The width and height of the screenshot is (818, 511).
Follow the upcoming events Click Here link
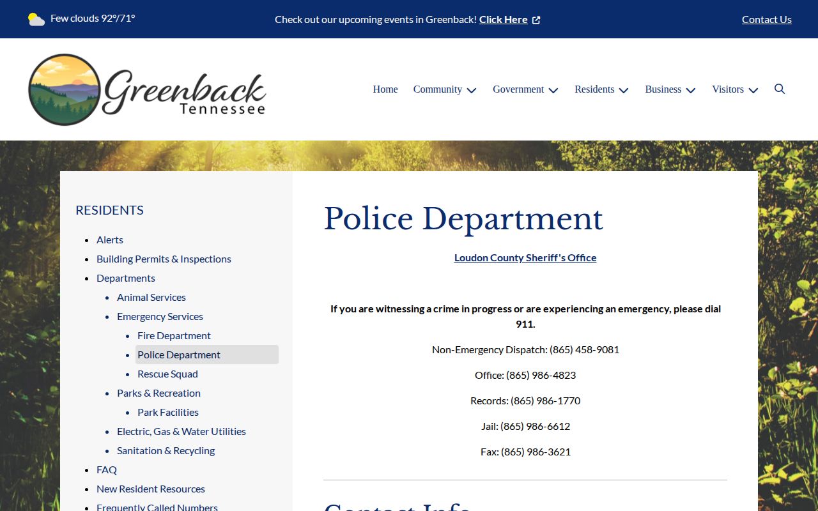504,19
